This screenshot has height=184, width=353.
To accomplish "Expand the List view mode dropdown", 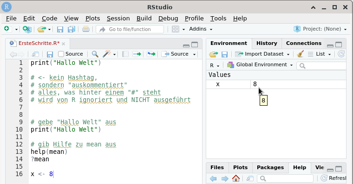I will (x=320, y=54).
